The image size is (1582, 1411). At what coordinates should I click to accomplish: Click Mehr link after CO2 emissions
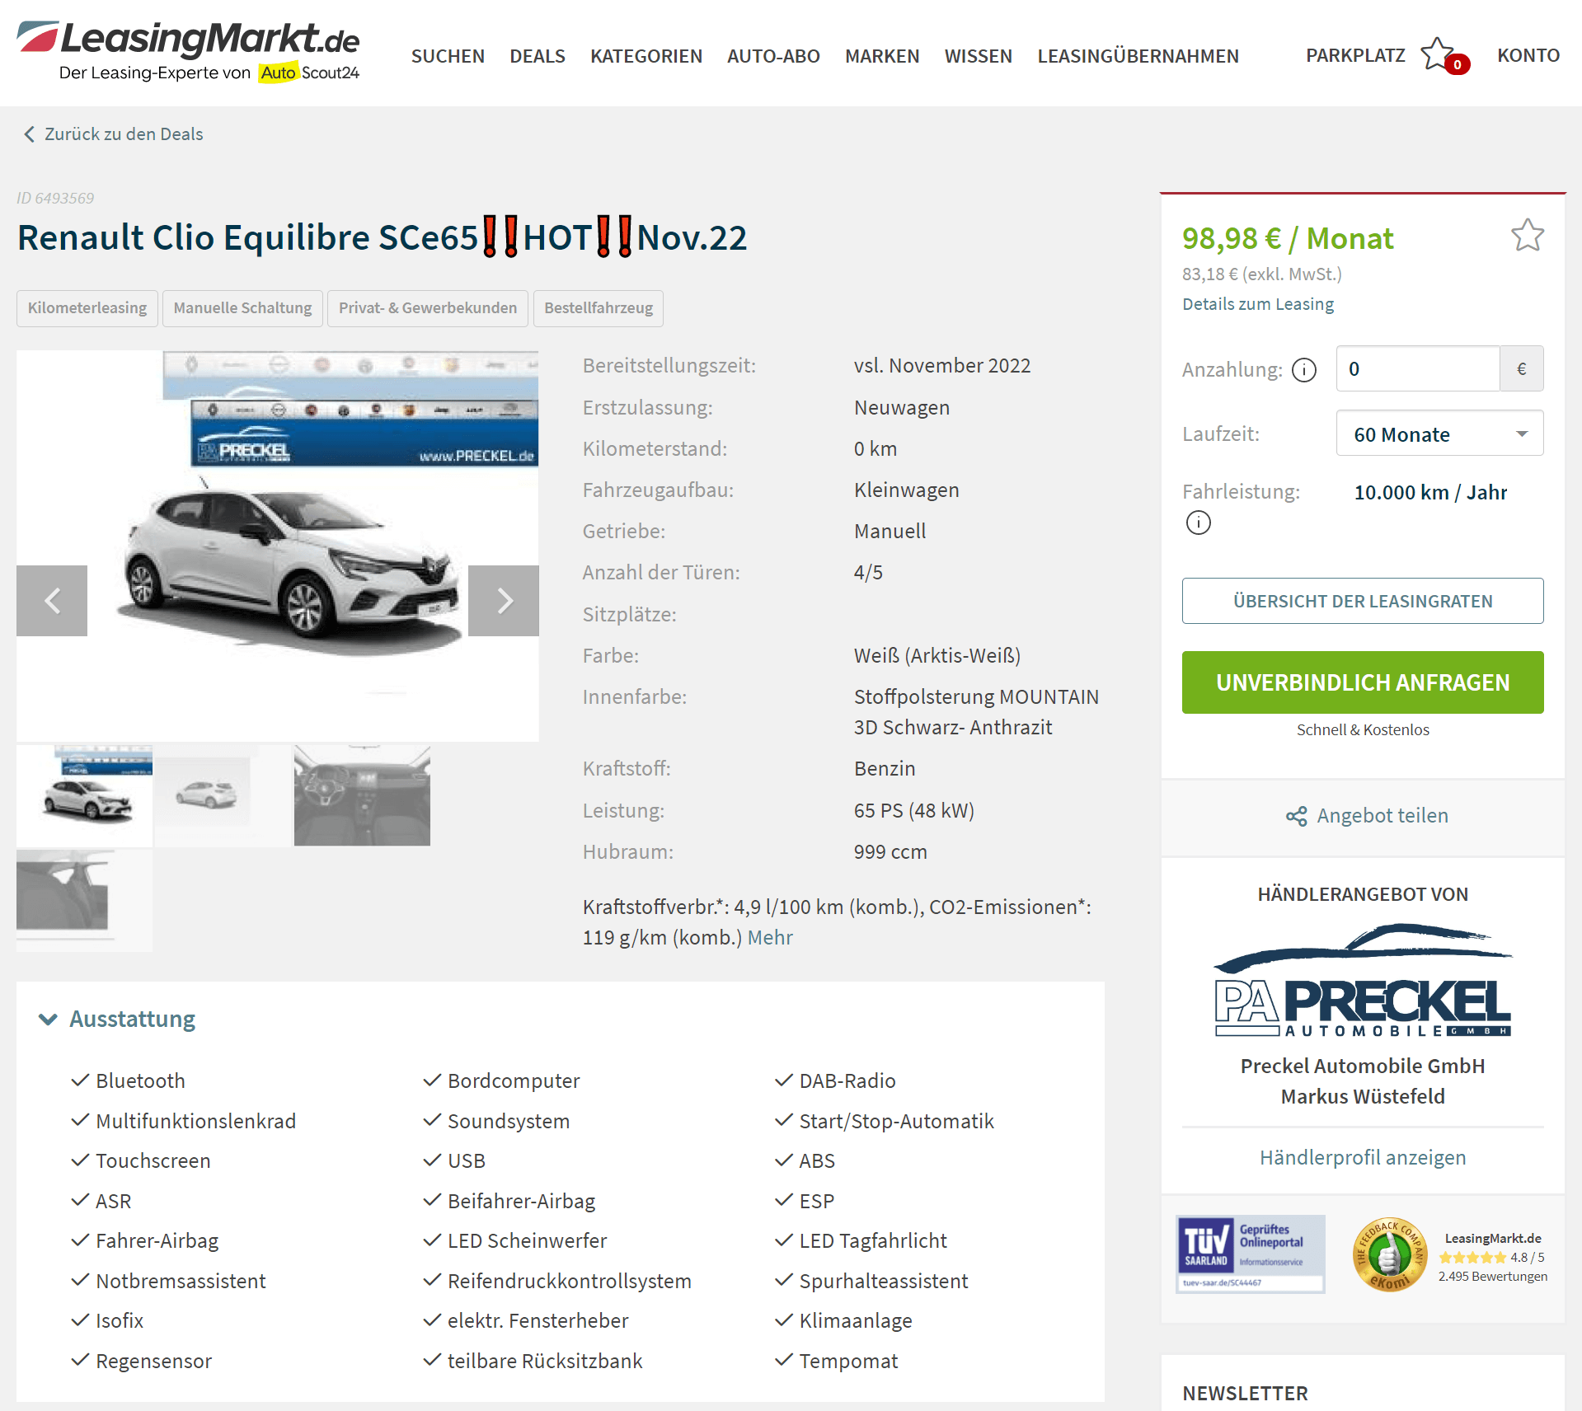click(770, 938)
